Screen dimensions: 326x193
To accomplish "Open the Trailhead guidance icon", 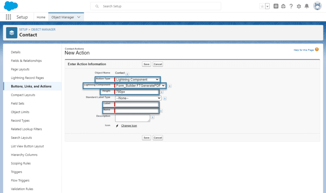I will 283,6.
